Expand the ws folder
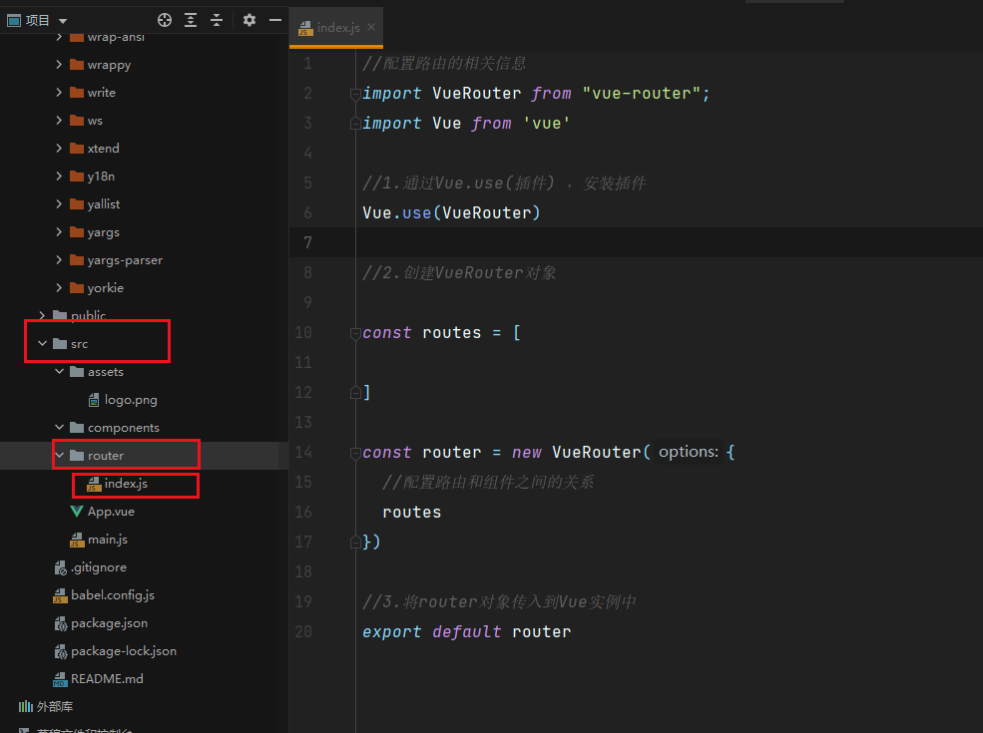This screenshot has width=983, height=733. tap(59, 121)
